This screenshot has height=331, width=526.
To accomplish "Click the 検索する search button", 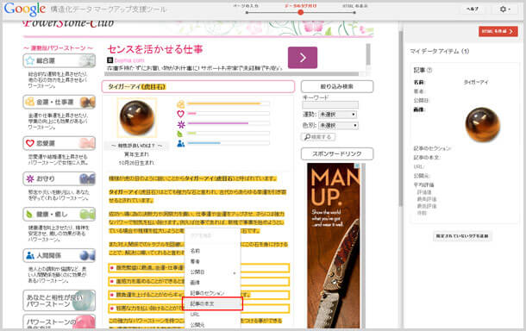I will click(x=317, y=137).
